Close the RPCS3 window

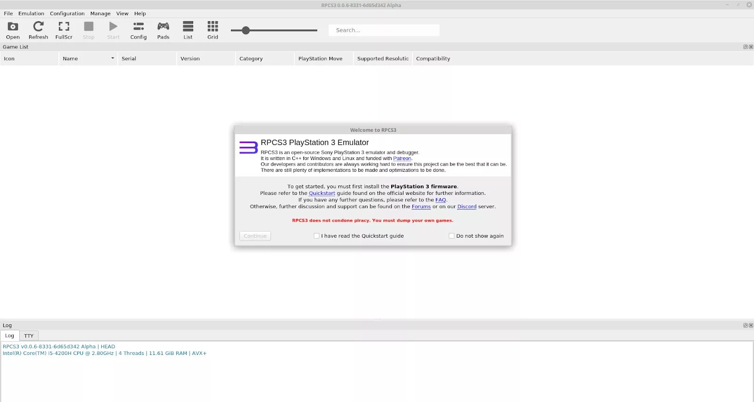(x=749, y=5)
